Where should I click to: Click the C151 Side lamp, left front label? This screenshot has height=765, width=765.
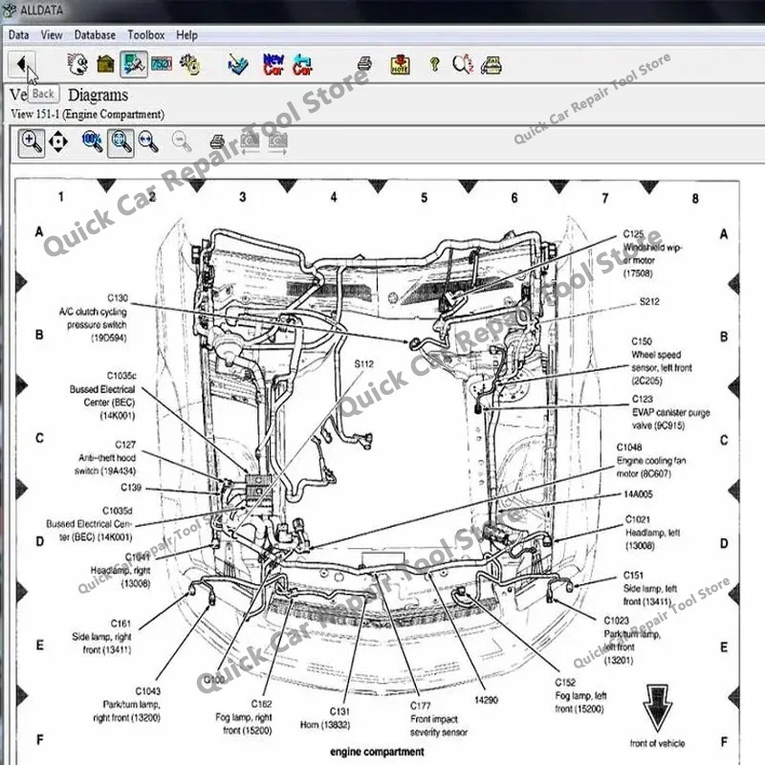pos(650,588)
